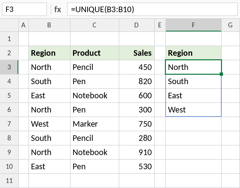Select column C header
The width and height of the screenshot is (240, 188).
[95, 25]
